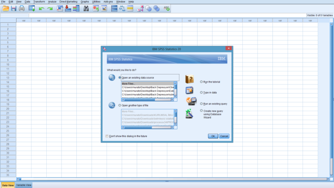Click the Save floppy disk icon
This screenshot has width=334, height=188.
14,9
